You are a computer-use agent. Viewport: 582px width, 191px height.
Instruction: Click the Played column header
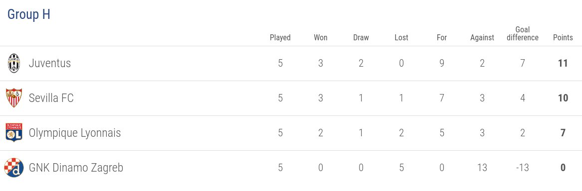pos(280,37)
